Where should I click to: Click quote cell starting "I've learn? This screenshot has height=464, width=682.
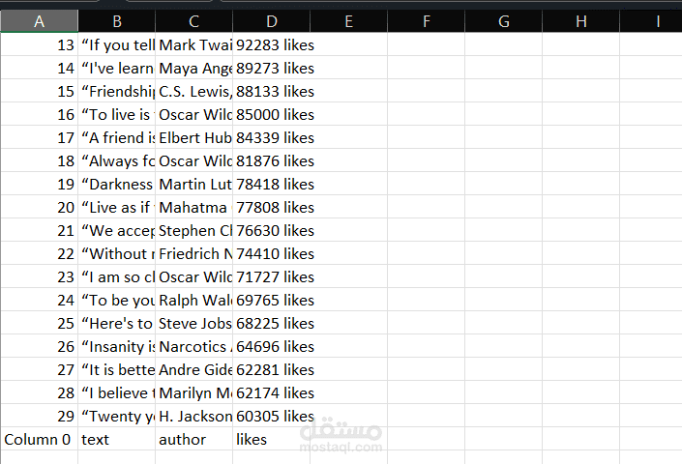(116, 68)
